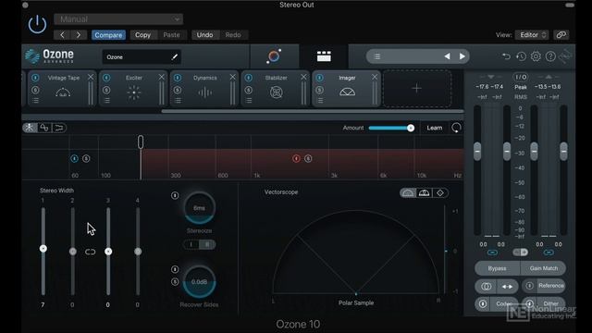592x333 pixels.
Task: Remove the Exciter module
Action: click(162, 77)
